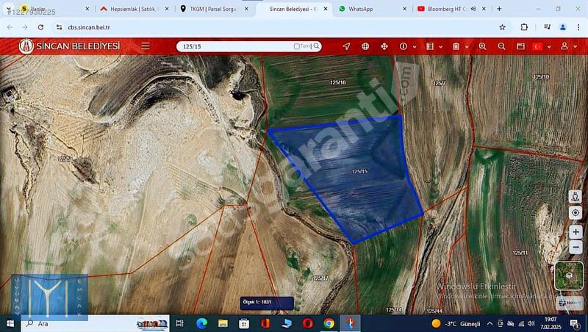588x332 pixels.
Task: Click the basemap switcher thumbnail
Action: (569, 275)
